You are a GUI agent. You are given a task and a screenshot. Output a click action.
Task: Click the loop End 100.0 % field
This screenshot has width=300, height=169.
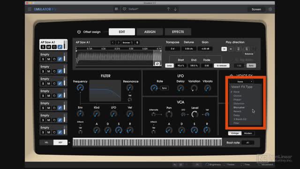point(194,66)
